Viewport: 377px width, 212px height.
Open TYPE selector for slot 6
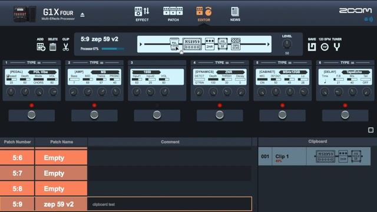click(347, 62)
